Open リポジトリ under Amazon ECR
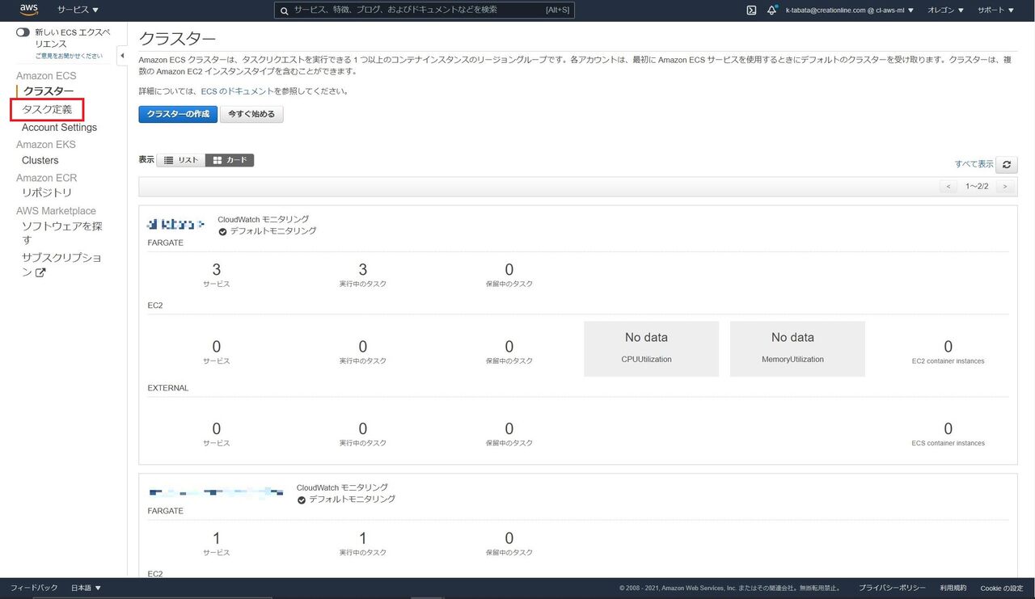The image size is (1035, 599). pyautogui.click(x=47, y=192)
